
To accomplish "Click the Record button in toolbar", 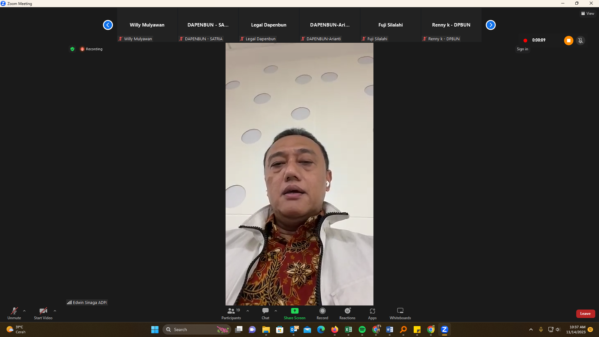I will point(322,313).
